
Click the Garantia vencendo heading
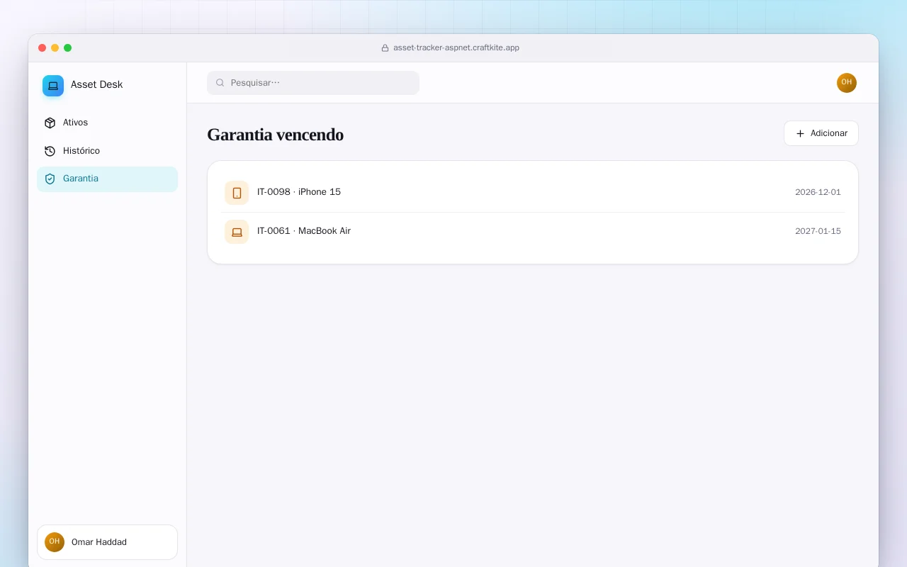tap(275, 135)
